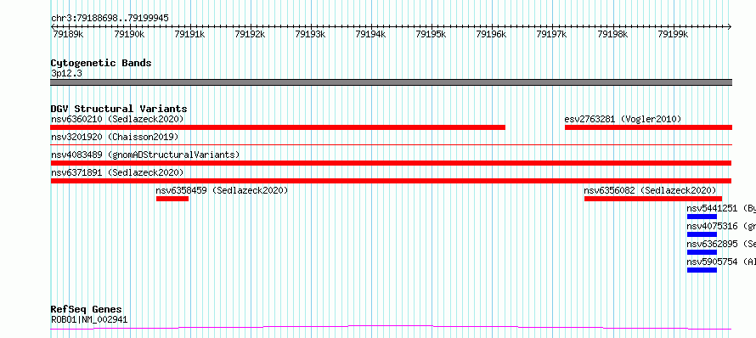This screenshot has height=338, width=756.
Task: Select the esv2763281 (Vogler2010) red bar
Action: click(648, 127)
